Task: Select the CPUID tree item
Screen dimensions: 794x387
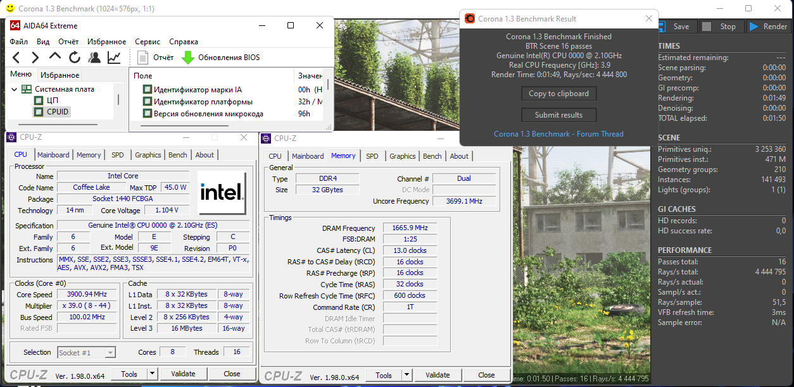Action: (58, 112)
